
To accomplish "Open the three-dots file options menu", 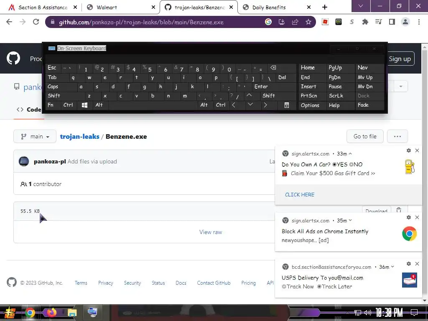I will 397,136.
